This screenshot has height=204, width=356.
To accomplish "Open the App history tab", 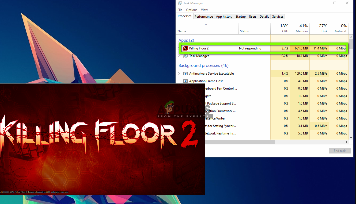I will pyautogui.click(x=224, y=17).
